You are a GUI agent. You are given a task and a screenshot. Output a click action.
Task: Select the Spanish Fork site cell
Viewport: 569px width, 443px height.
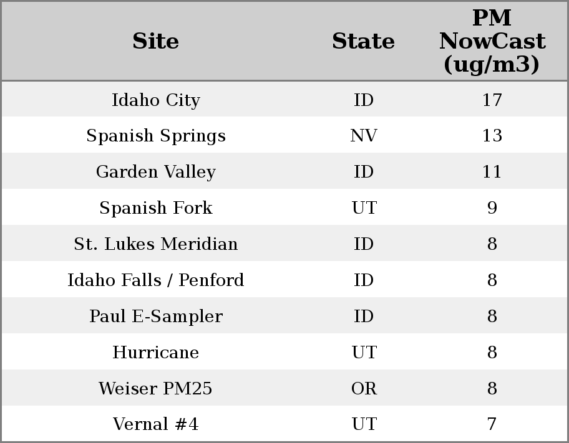[x=155, y=208]
